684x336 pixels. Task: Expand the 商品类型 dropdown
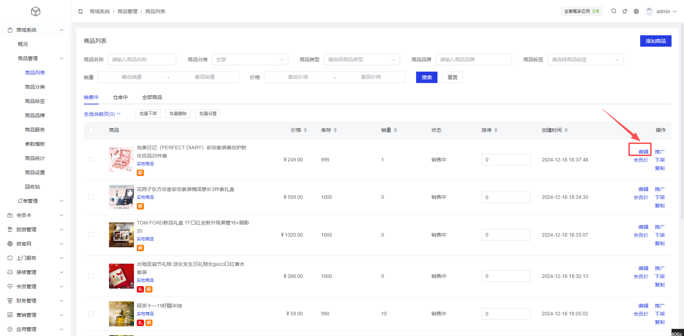click(362, 60)
